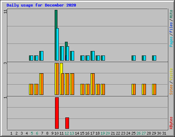The width and height of the screenshot is (175, 137).
Task: Click the yellow 'Visits' legend label
Action: 171,74
